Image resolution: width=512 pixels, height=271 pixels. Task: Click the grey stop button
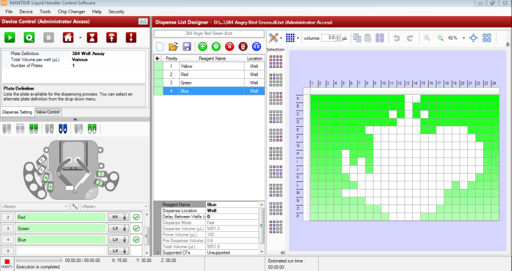pos(49,38)
